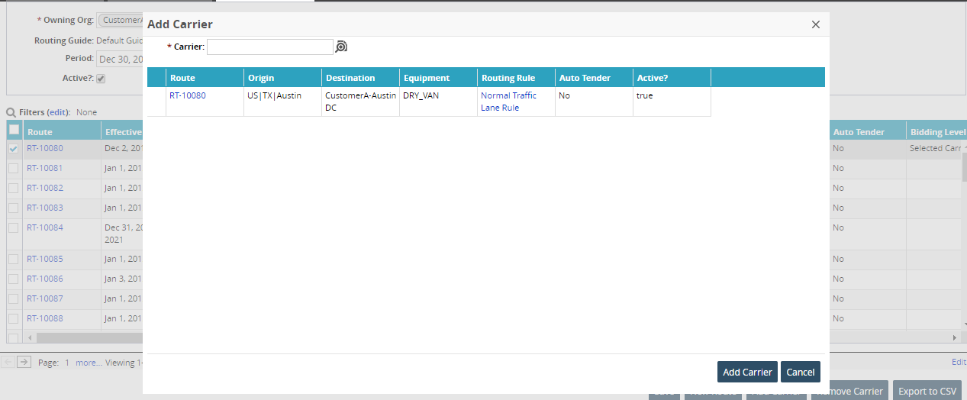
Task: Sort by the background grid's Route column header
Action: (x=62, y=132)
